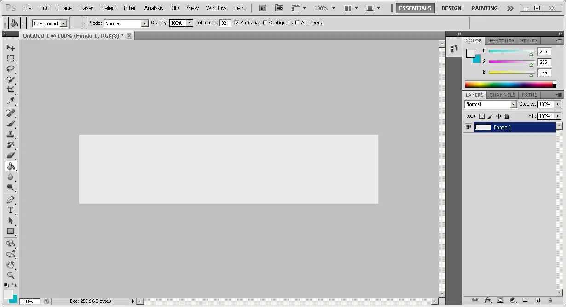Open the layer blend mode dropdown in Layers panel

coord(512,104)
